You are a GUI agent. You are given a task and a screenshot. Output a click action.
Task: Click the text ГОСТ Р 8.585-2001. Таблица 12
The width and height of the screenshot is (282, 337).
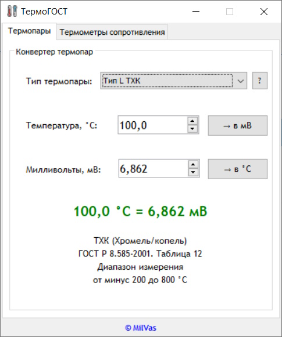[140, 254]
